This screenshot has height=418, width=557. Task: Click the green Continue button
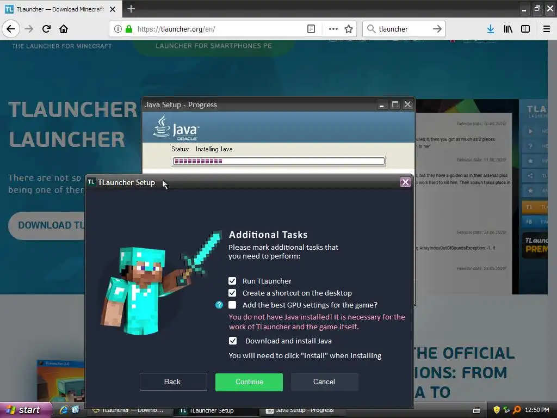249,382
